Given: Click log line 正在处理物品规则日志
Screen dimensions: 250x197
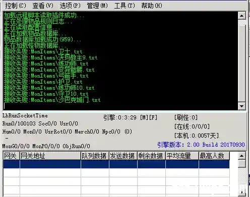Looking at the screenshot, I should point(38,22).
